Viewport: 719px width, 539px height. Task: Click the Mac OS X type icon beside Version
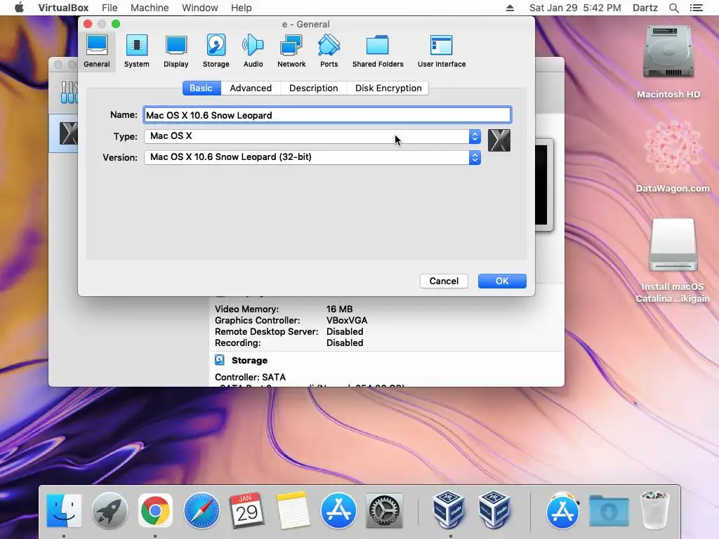(499, 140)
